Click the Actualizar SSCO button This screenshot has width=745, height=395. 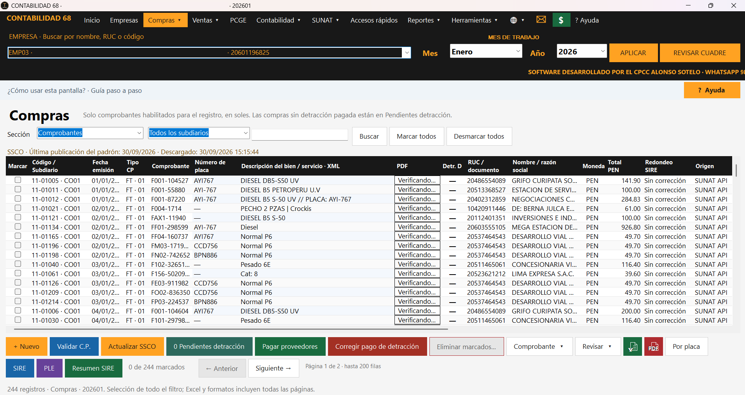(132, 346)
